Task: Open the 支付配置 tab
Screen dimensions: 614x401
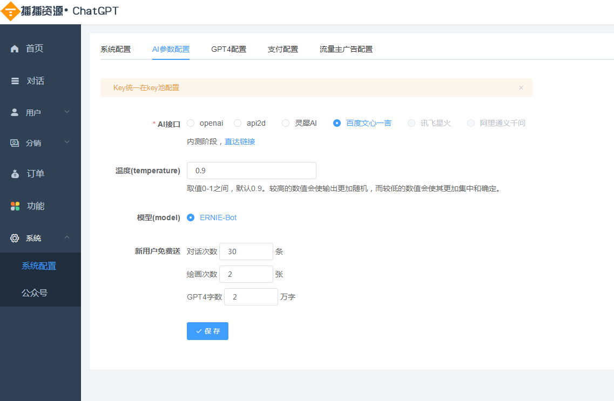Action: click(x=283, y=49)
